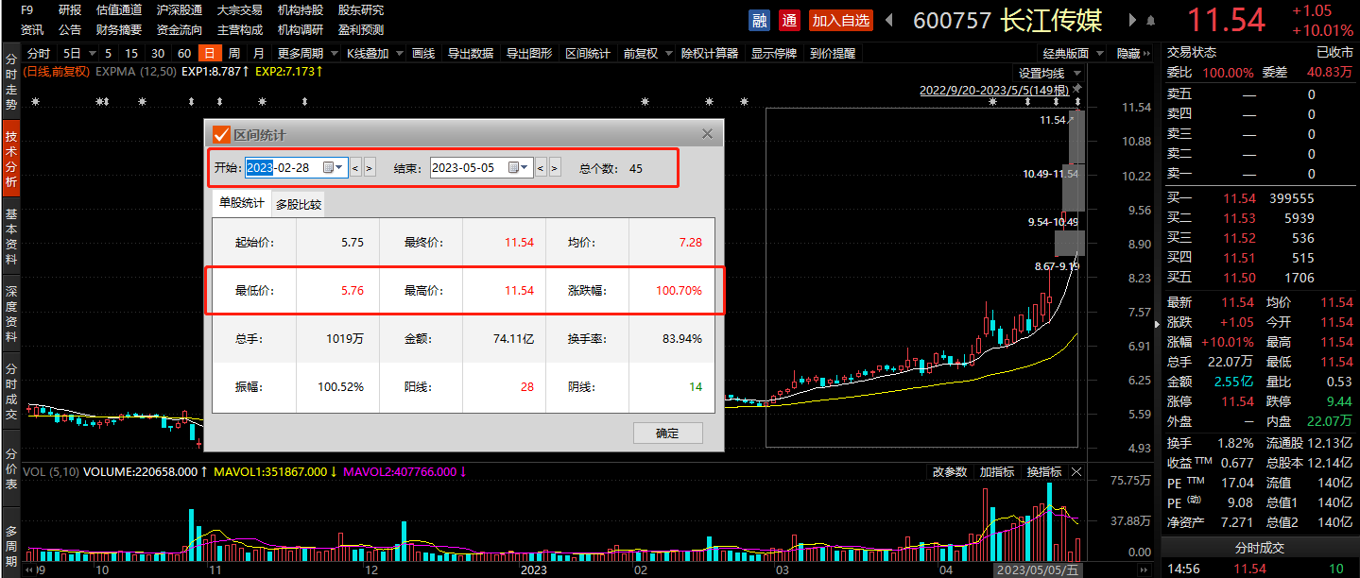This screenshot has width=1360, height=578.
Task: Click 隐藏 to hide side panel
Action: (x=1133, y=54)
